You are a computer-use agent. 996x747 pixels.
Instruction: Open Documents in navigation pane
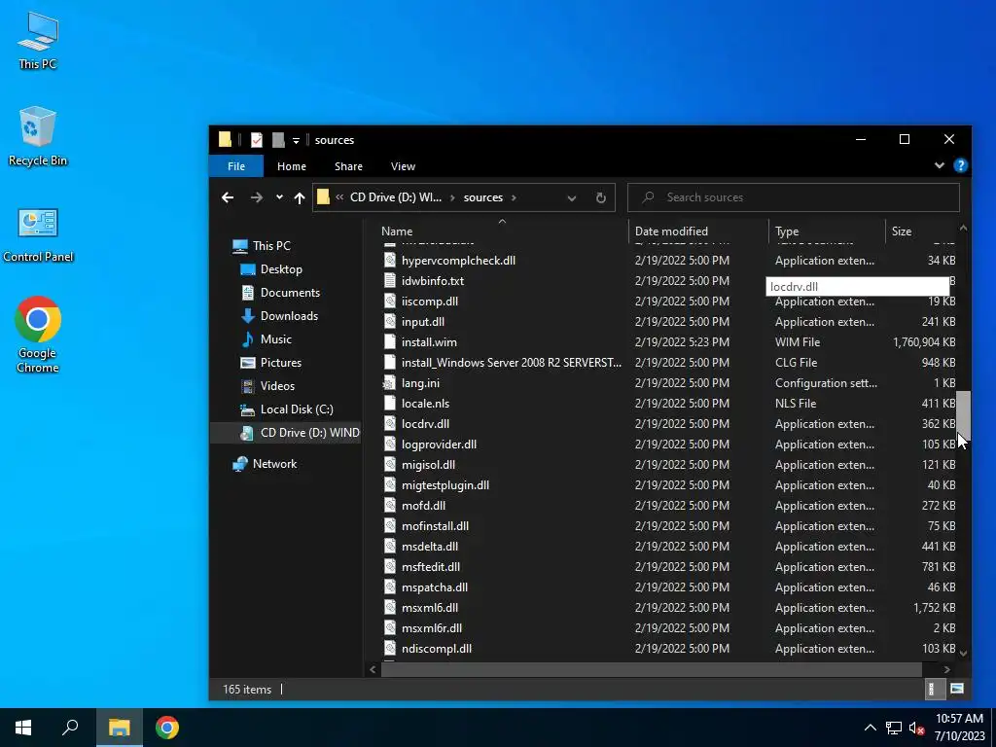click(x=290, y=293)
